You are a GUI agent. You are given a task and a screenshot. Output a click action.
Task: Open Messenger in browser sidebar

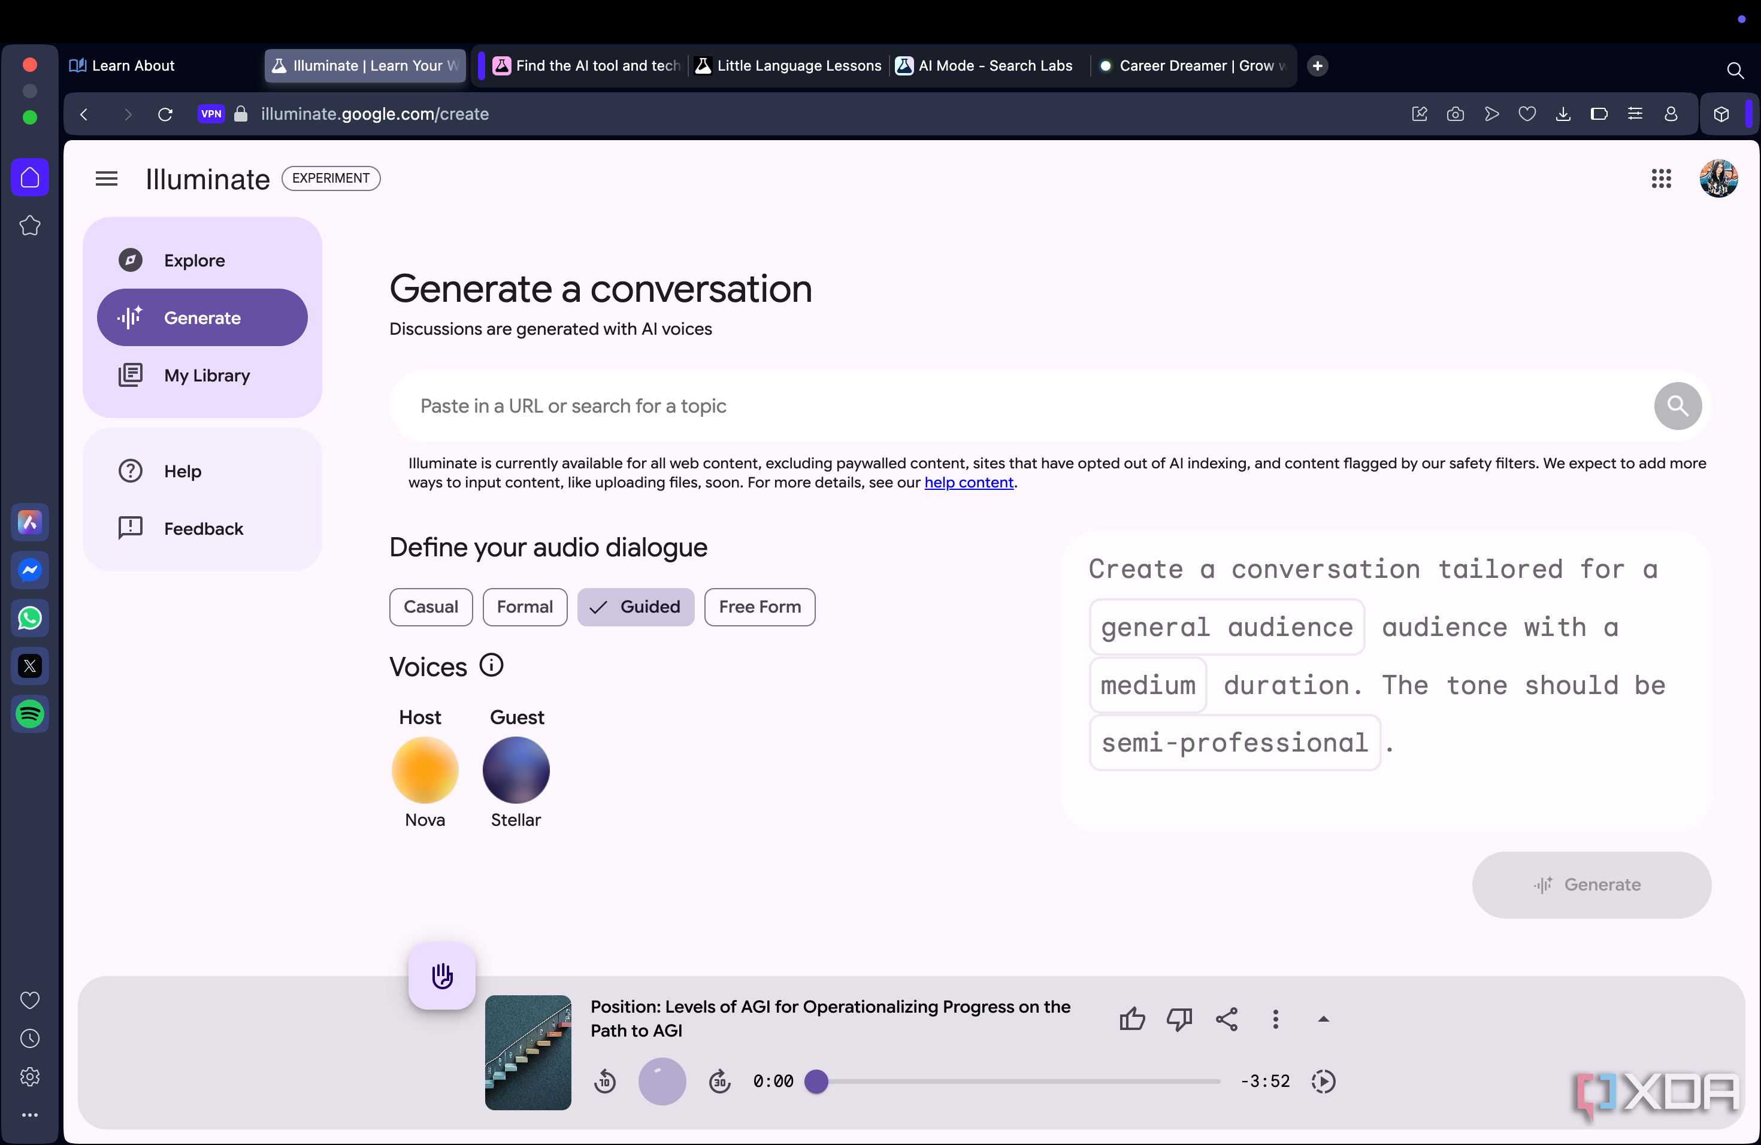tap(31, 570)
